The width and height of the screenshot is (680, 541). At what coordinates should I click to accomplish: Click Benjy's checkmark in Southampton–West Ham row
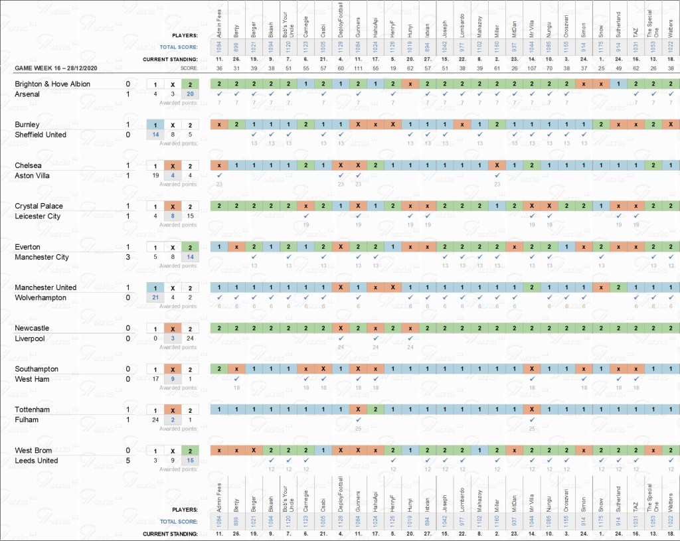(x=236, y=378)
